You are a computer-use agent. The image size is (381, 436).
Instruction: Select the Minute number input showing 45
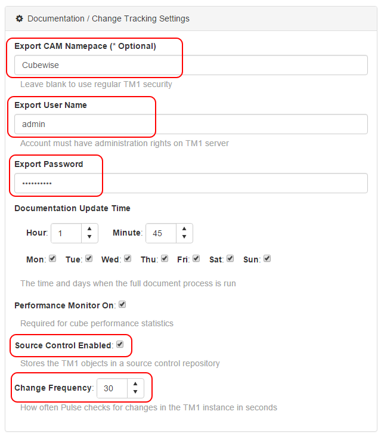click(x=161, y=233)
